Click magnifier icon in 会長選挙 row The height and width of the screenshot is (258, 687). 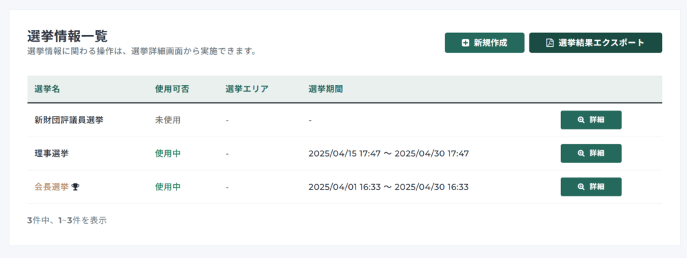[x=581, y=187]
